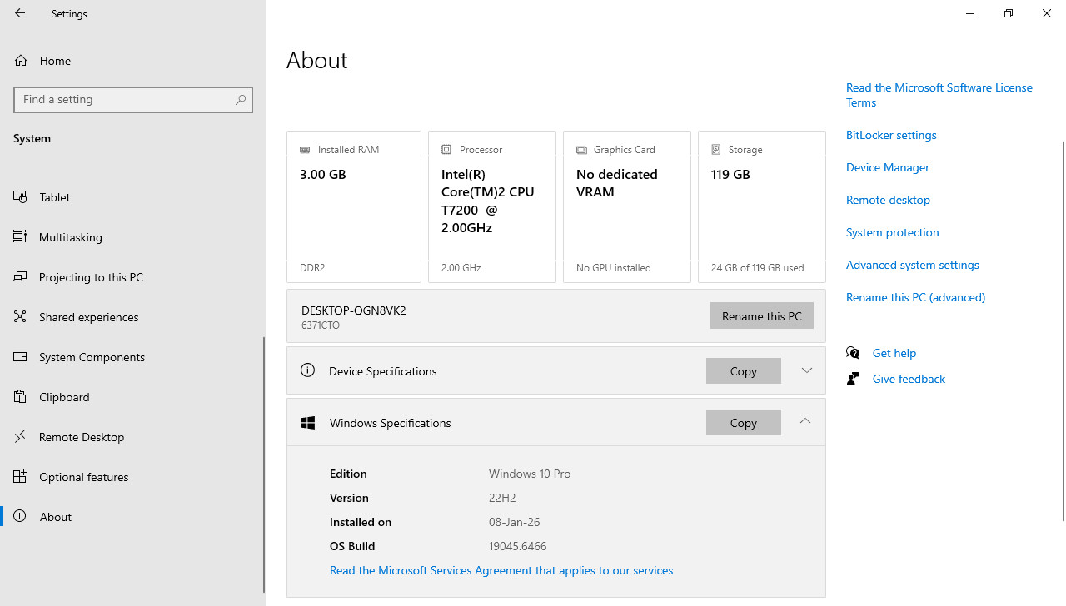Click the About info icon in sidebar

point(21,517)
